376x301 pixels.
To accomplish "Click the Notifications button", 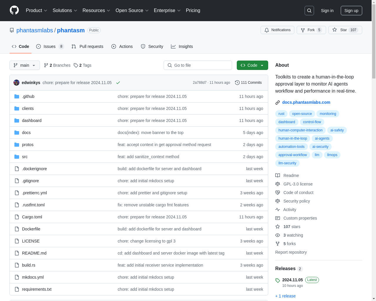I will coord(277,30).
